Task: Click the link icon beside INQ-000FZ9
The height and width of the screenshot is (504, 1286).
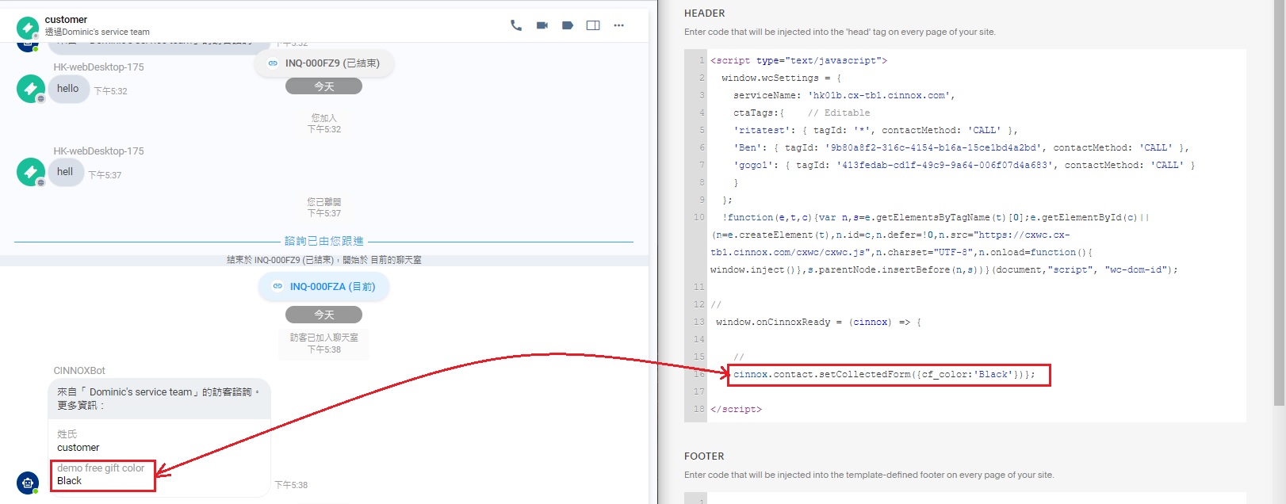Action: [x=273, y=63]
